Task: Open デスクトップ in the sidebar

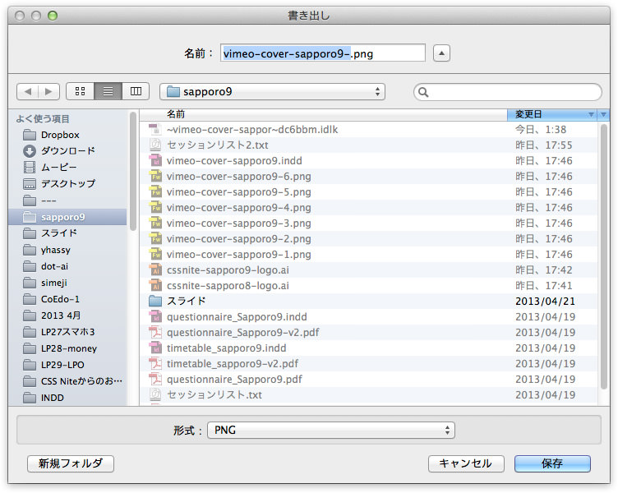Action: [x=67, y=184]
